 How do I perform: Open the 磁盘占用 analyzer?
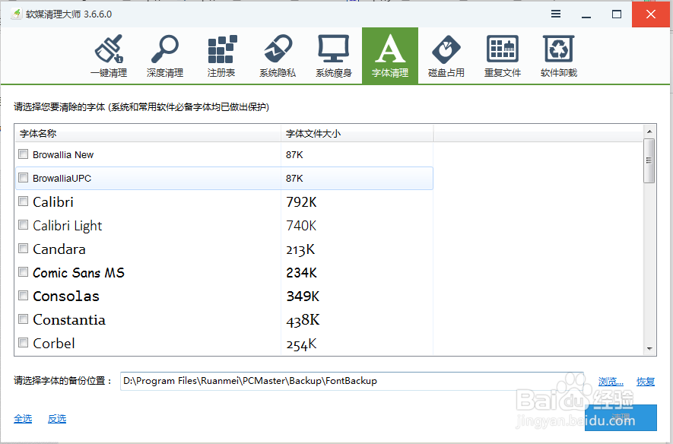pos(446,53)
